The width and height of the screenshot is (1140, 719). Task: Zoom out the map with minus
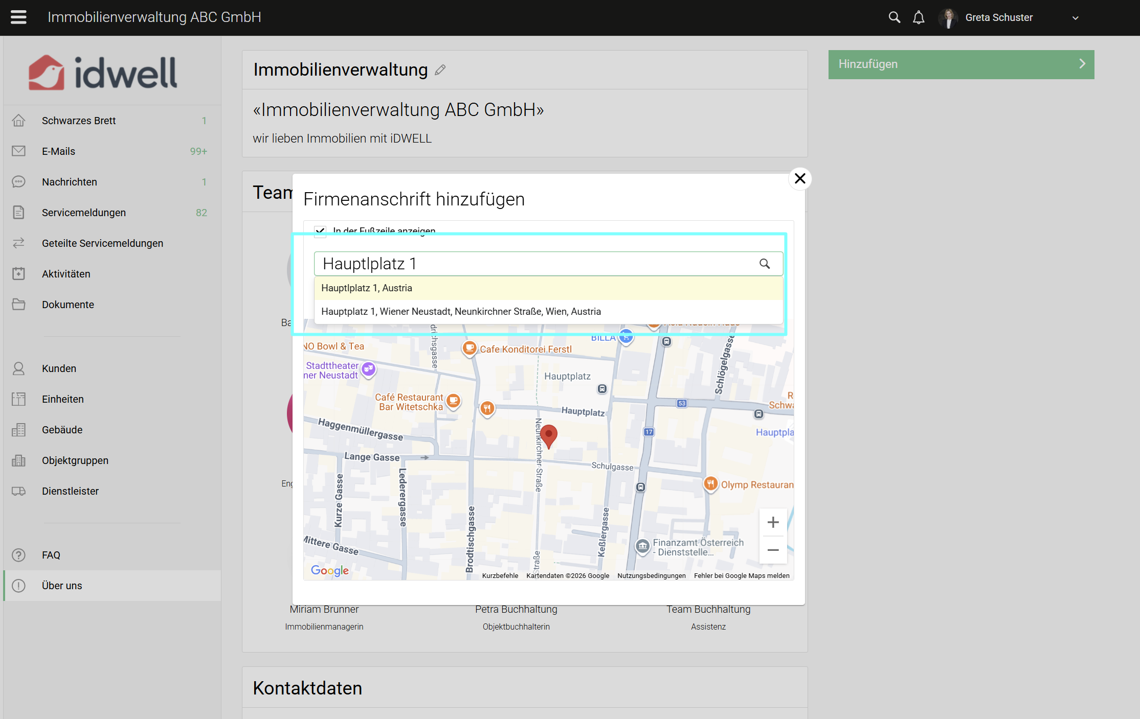click(773, 550)
